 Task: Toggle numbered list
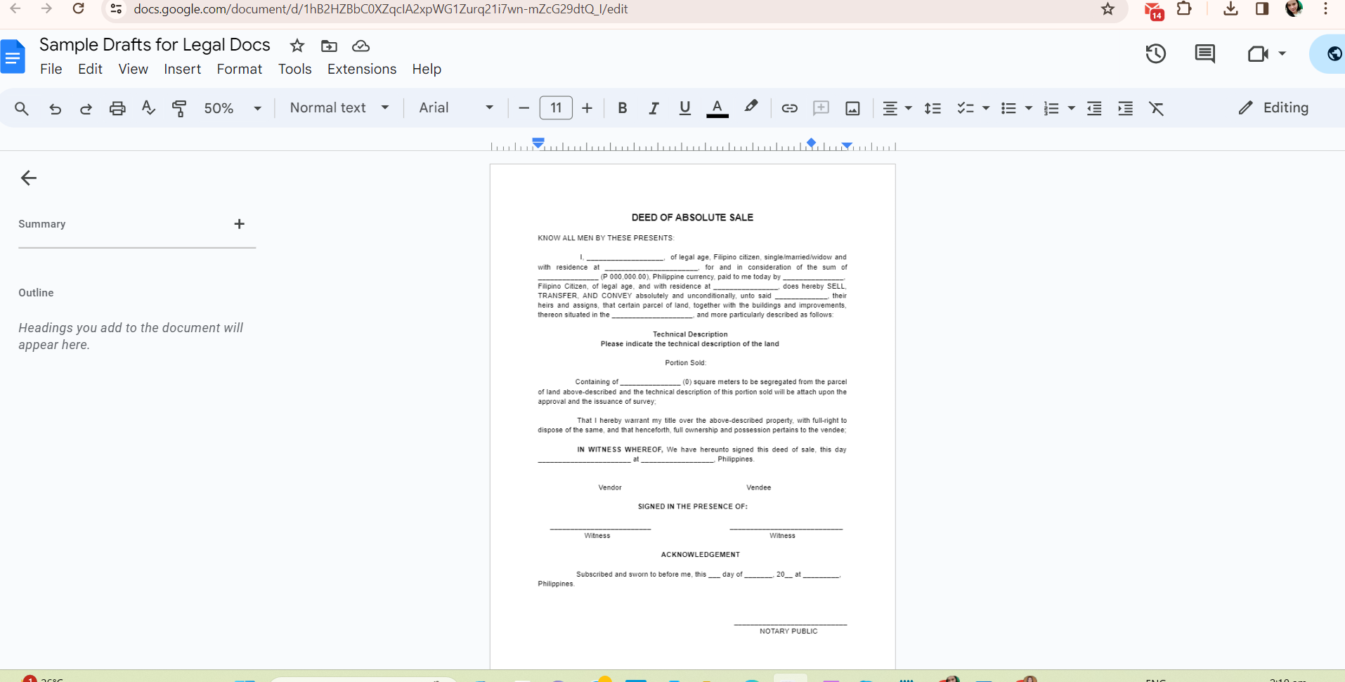1051,108
